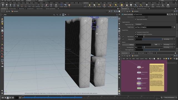Screen dimensions: 178x100
Task: Open the Windows menu
Action: click(x=18, y=1)
